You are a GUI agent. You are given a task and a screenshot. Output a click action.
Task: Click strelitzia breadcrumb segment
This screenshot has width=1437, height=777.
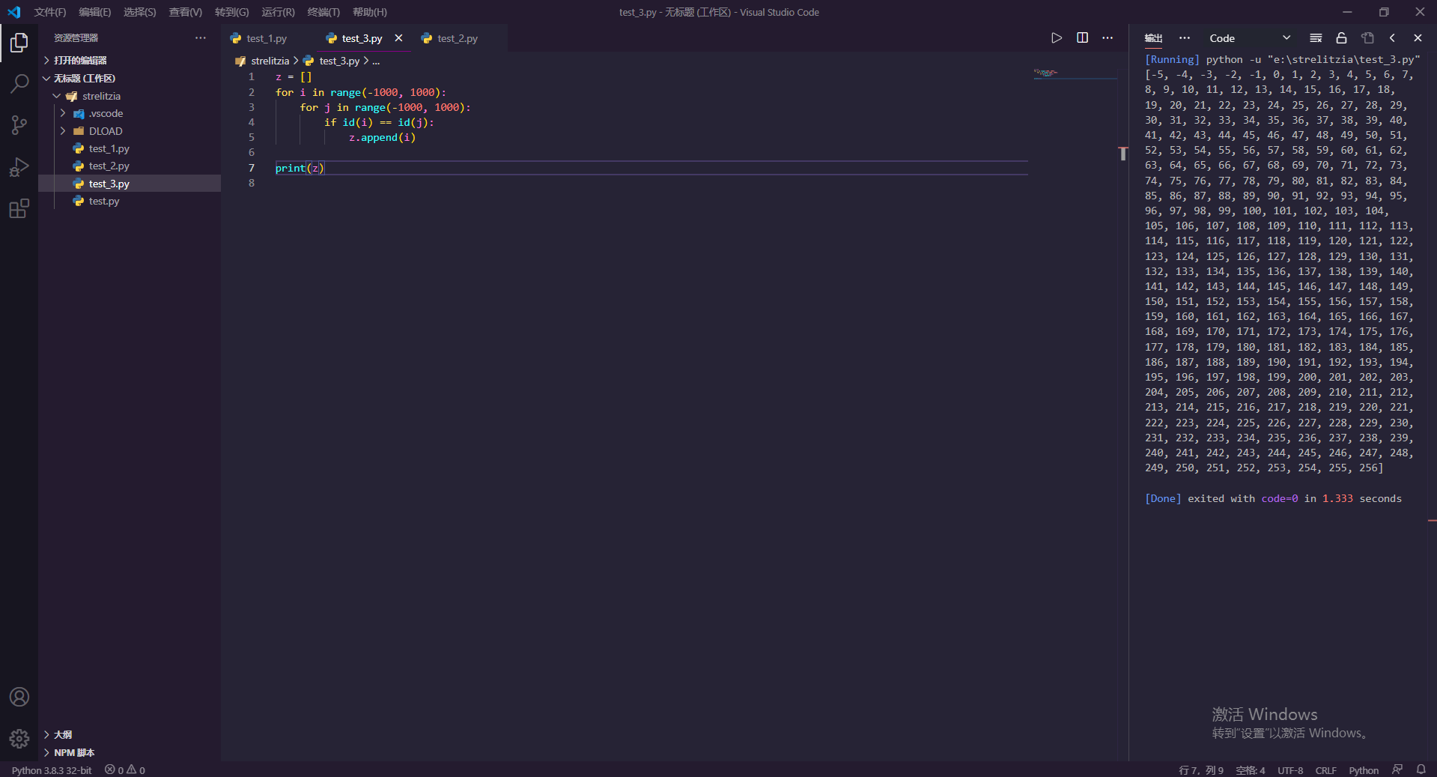pos(270,61)
